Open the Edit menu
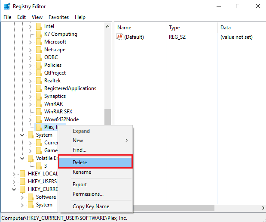The width and height of the screenshot is (266, 222). pyautogui.click(x=21, y=17)
